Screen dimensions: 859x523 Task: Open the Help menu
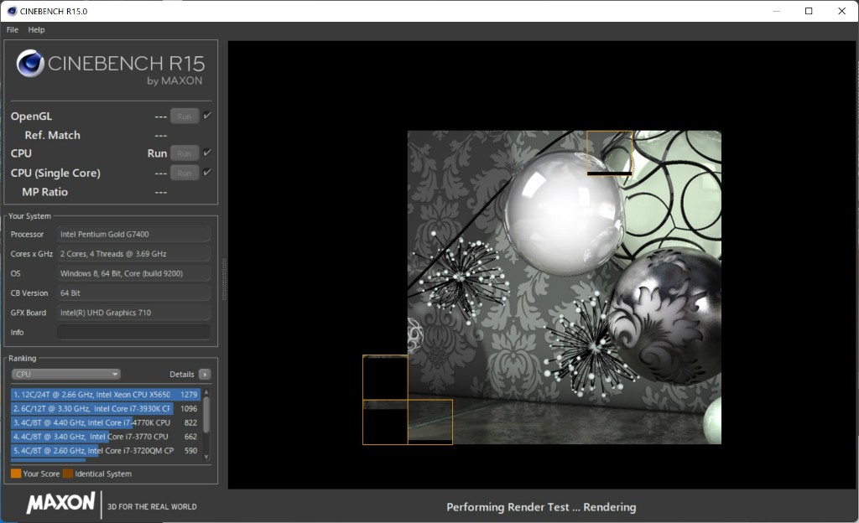coord(36,29)
